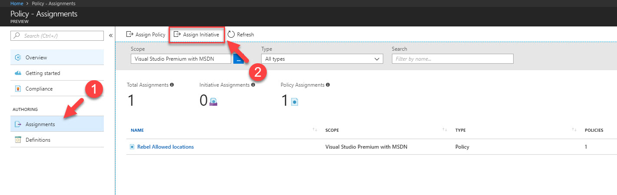The height and width of the screenshot is (195, 617).
Task: Click the Total Assignments info icon
Action: [172, 85]
